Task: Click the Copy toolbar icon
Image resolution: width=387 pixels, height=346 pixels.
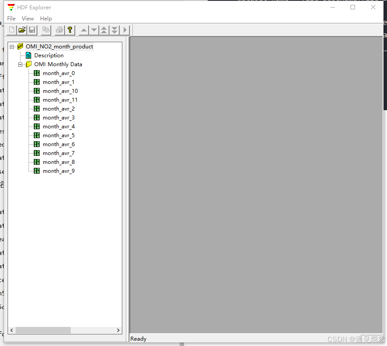Action: point(46,30)
